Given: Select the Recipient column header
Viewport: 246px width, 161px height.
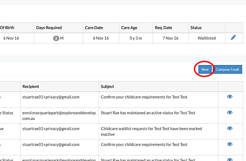Looking at the screenshot, I should pyautogui.click(x=31, y=86).
